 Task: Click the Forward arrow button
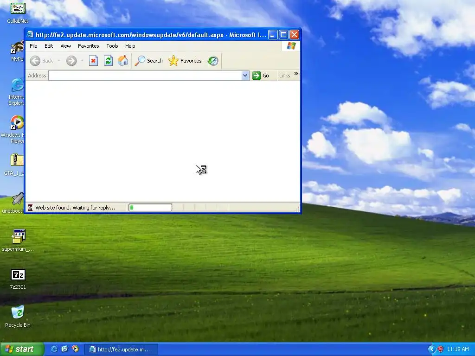71,61
